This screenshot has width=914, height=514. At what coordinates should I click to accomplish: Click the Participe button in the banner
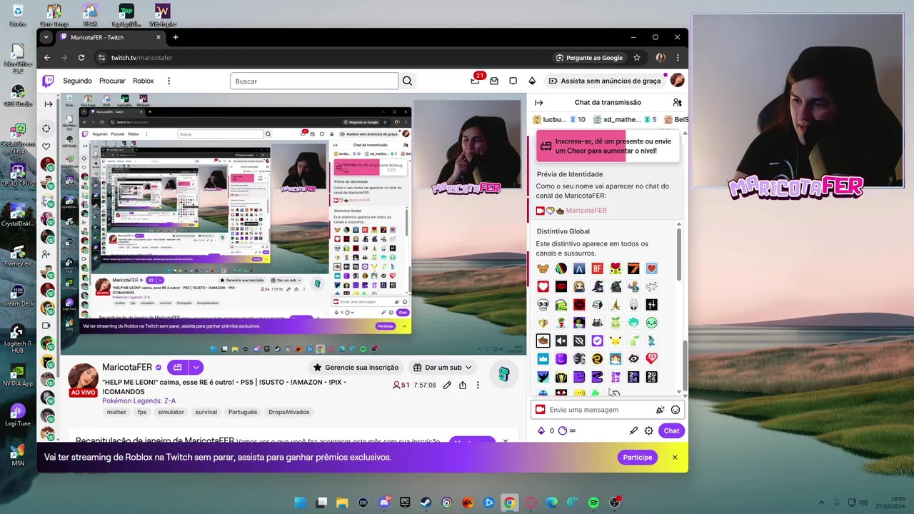tap(637, 457)
